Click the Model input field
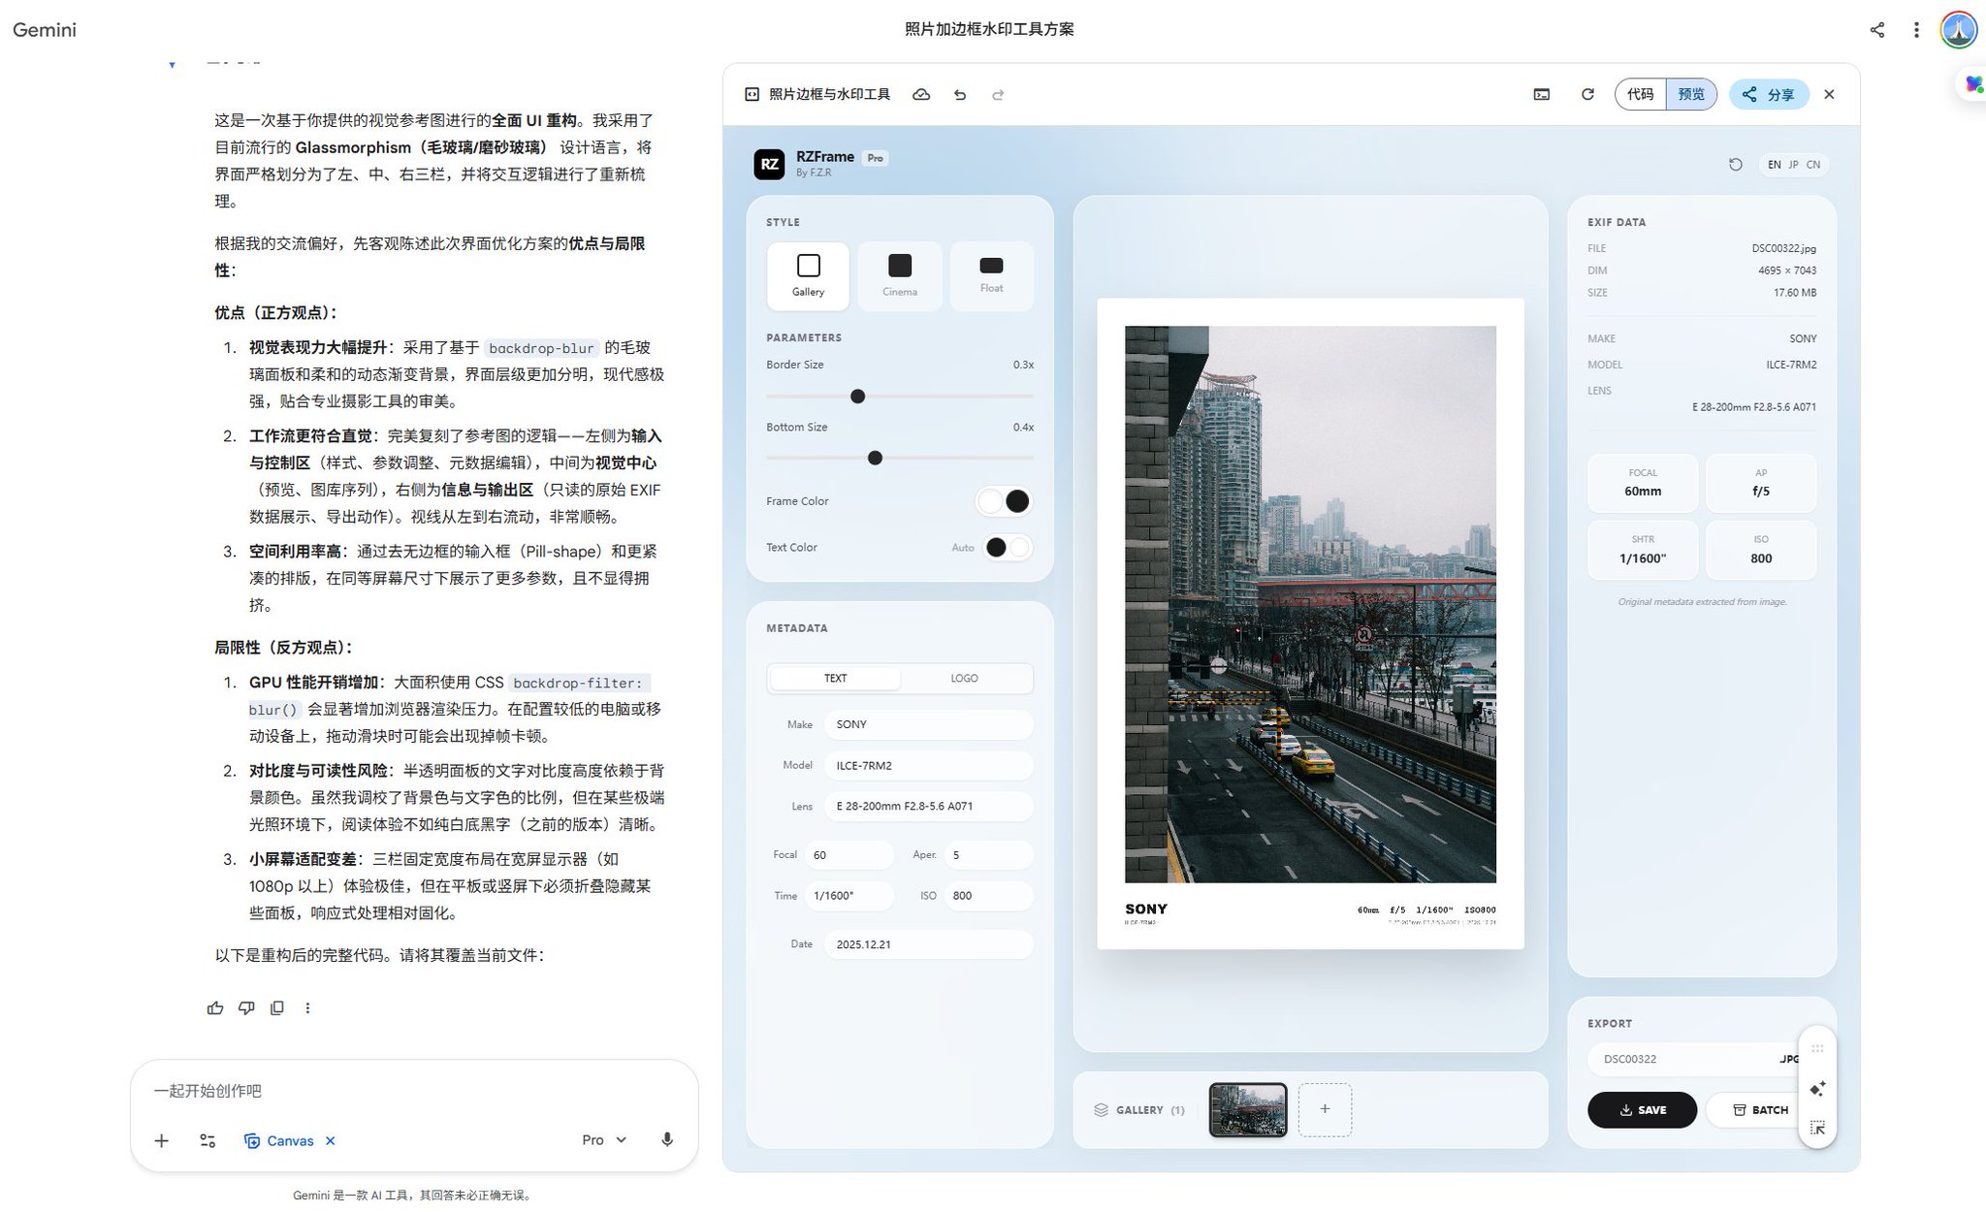 tap(928, 765)
